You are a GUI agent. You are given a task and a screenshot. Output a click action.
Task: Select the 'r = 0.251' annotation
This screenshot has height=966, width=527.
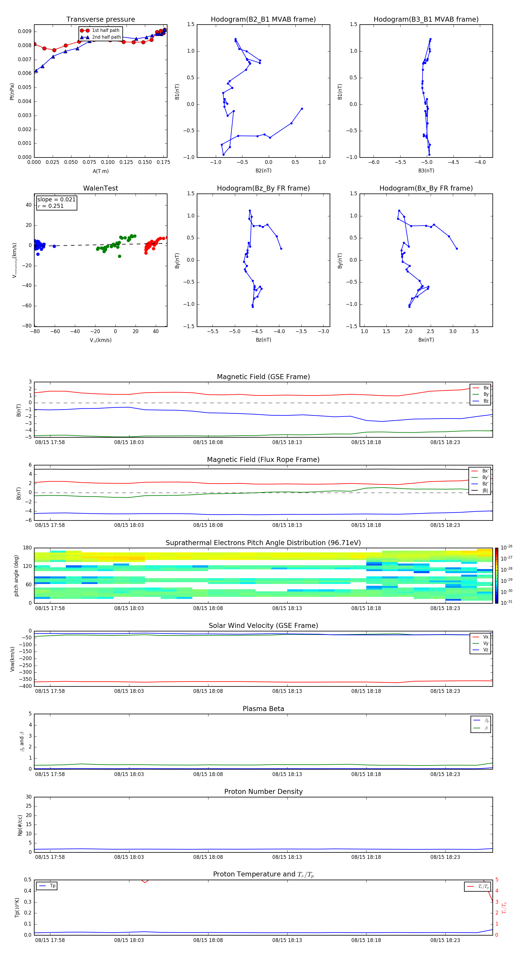pyautogui.click(x=51, y=206)
